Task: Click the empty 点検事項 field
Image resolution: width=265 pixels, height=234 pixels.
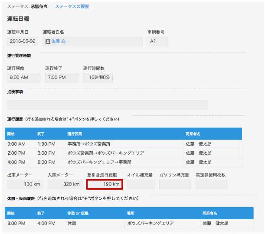Action: click(107, 105)
